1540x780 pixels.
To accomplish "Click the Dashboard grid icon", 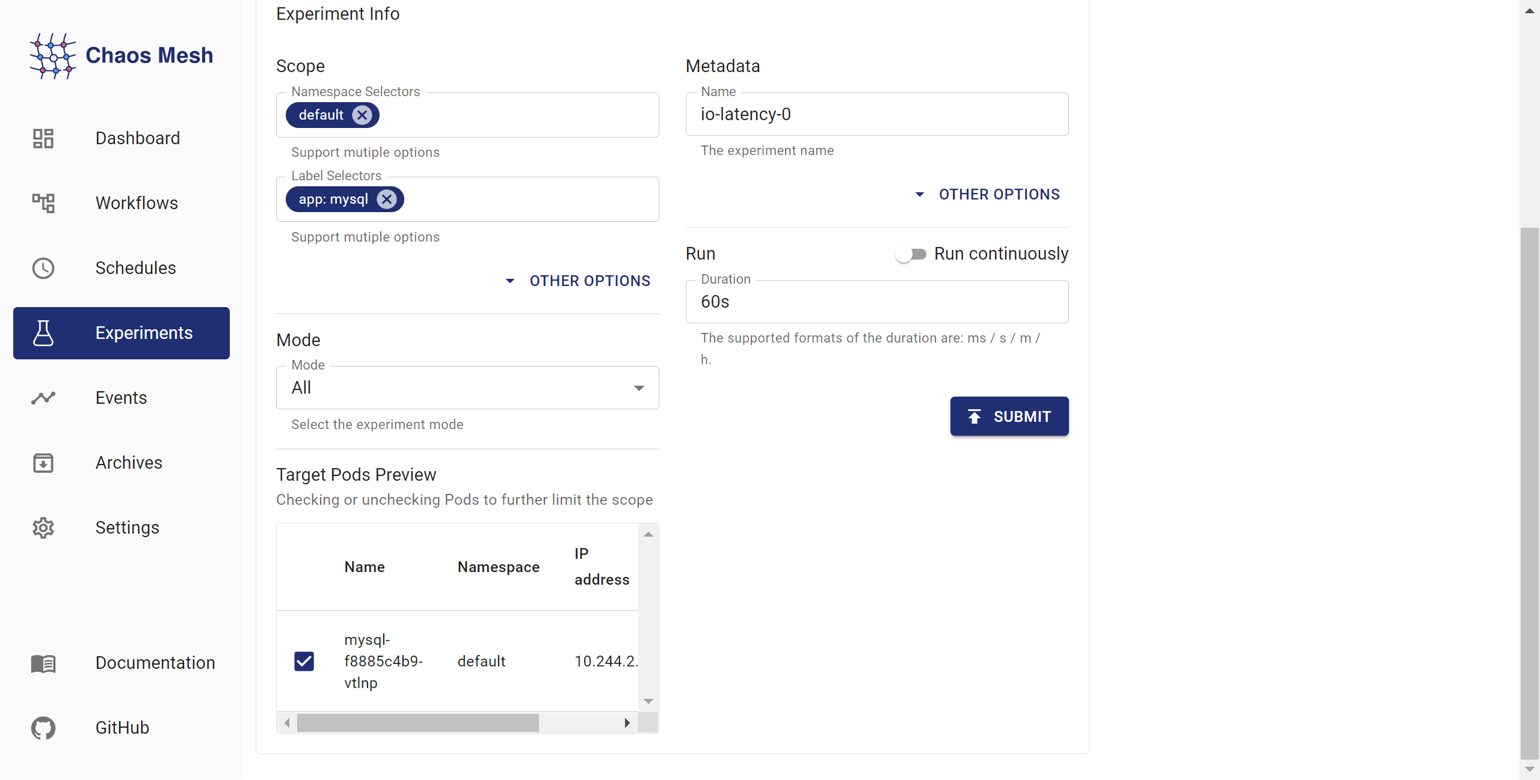I will (43, 138).
